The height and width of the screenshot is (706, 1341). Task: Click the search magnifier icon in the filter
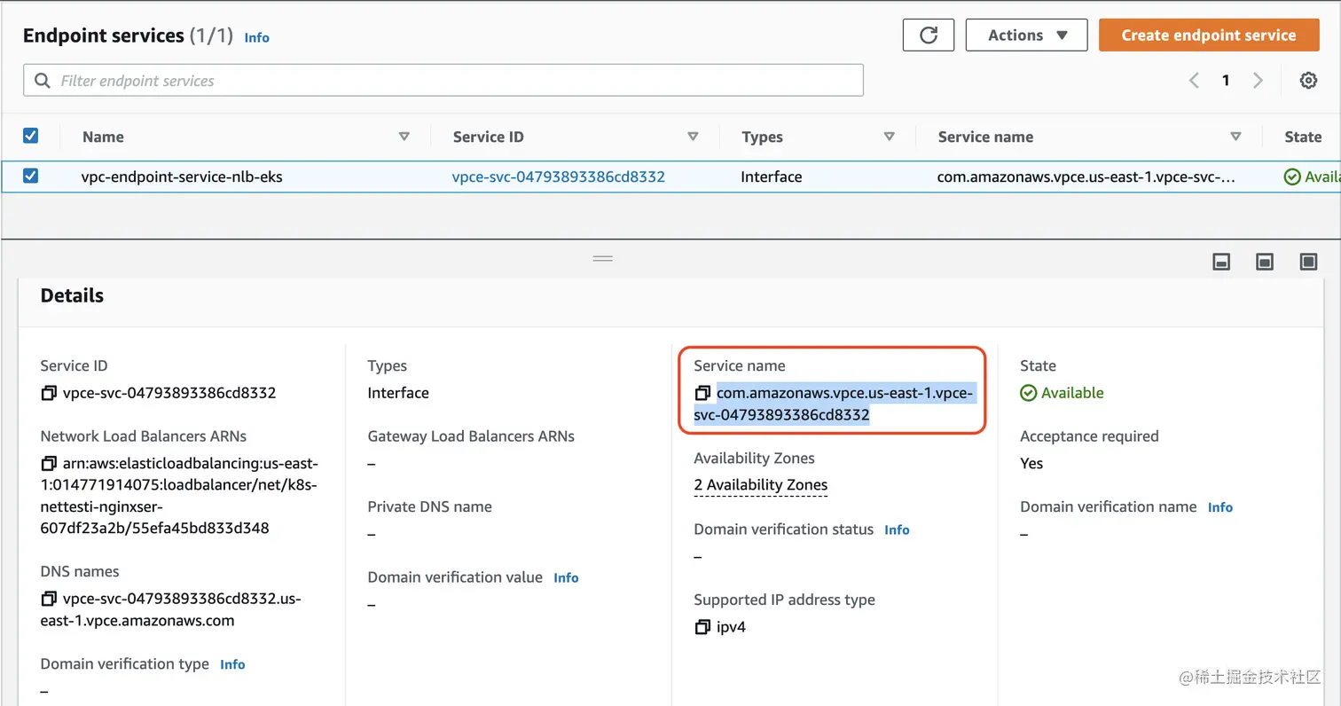[x=42, y=81]
